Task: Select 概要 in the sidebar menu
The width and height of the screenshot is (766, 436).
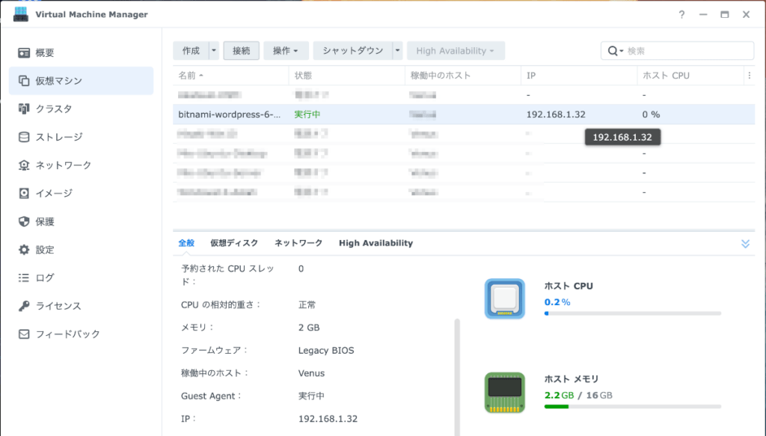Action: click(81, 53)
